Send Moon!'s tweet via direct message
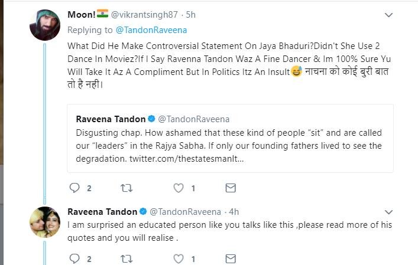 tap(231, 188)
